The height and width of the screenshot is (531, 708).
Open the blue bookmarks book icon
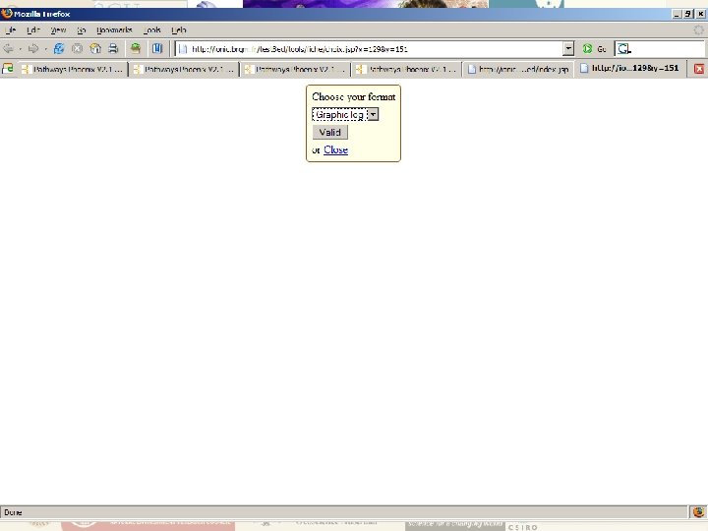(x=156, y=49)
